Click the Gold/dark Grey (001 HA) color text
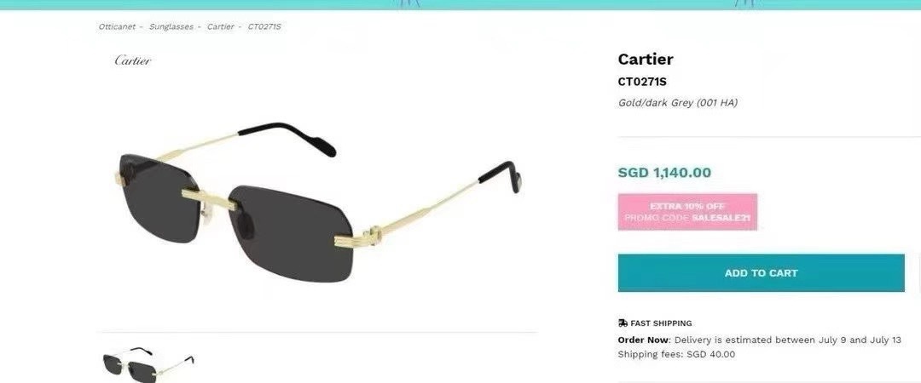 677,103
